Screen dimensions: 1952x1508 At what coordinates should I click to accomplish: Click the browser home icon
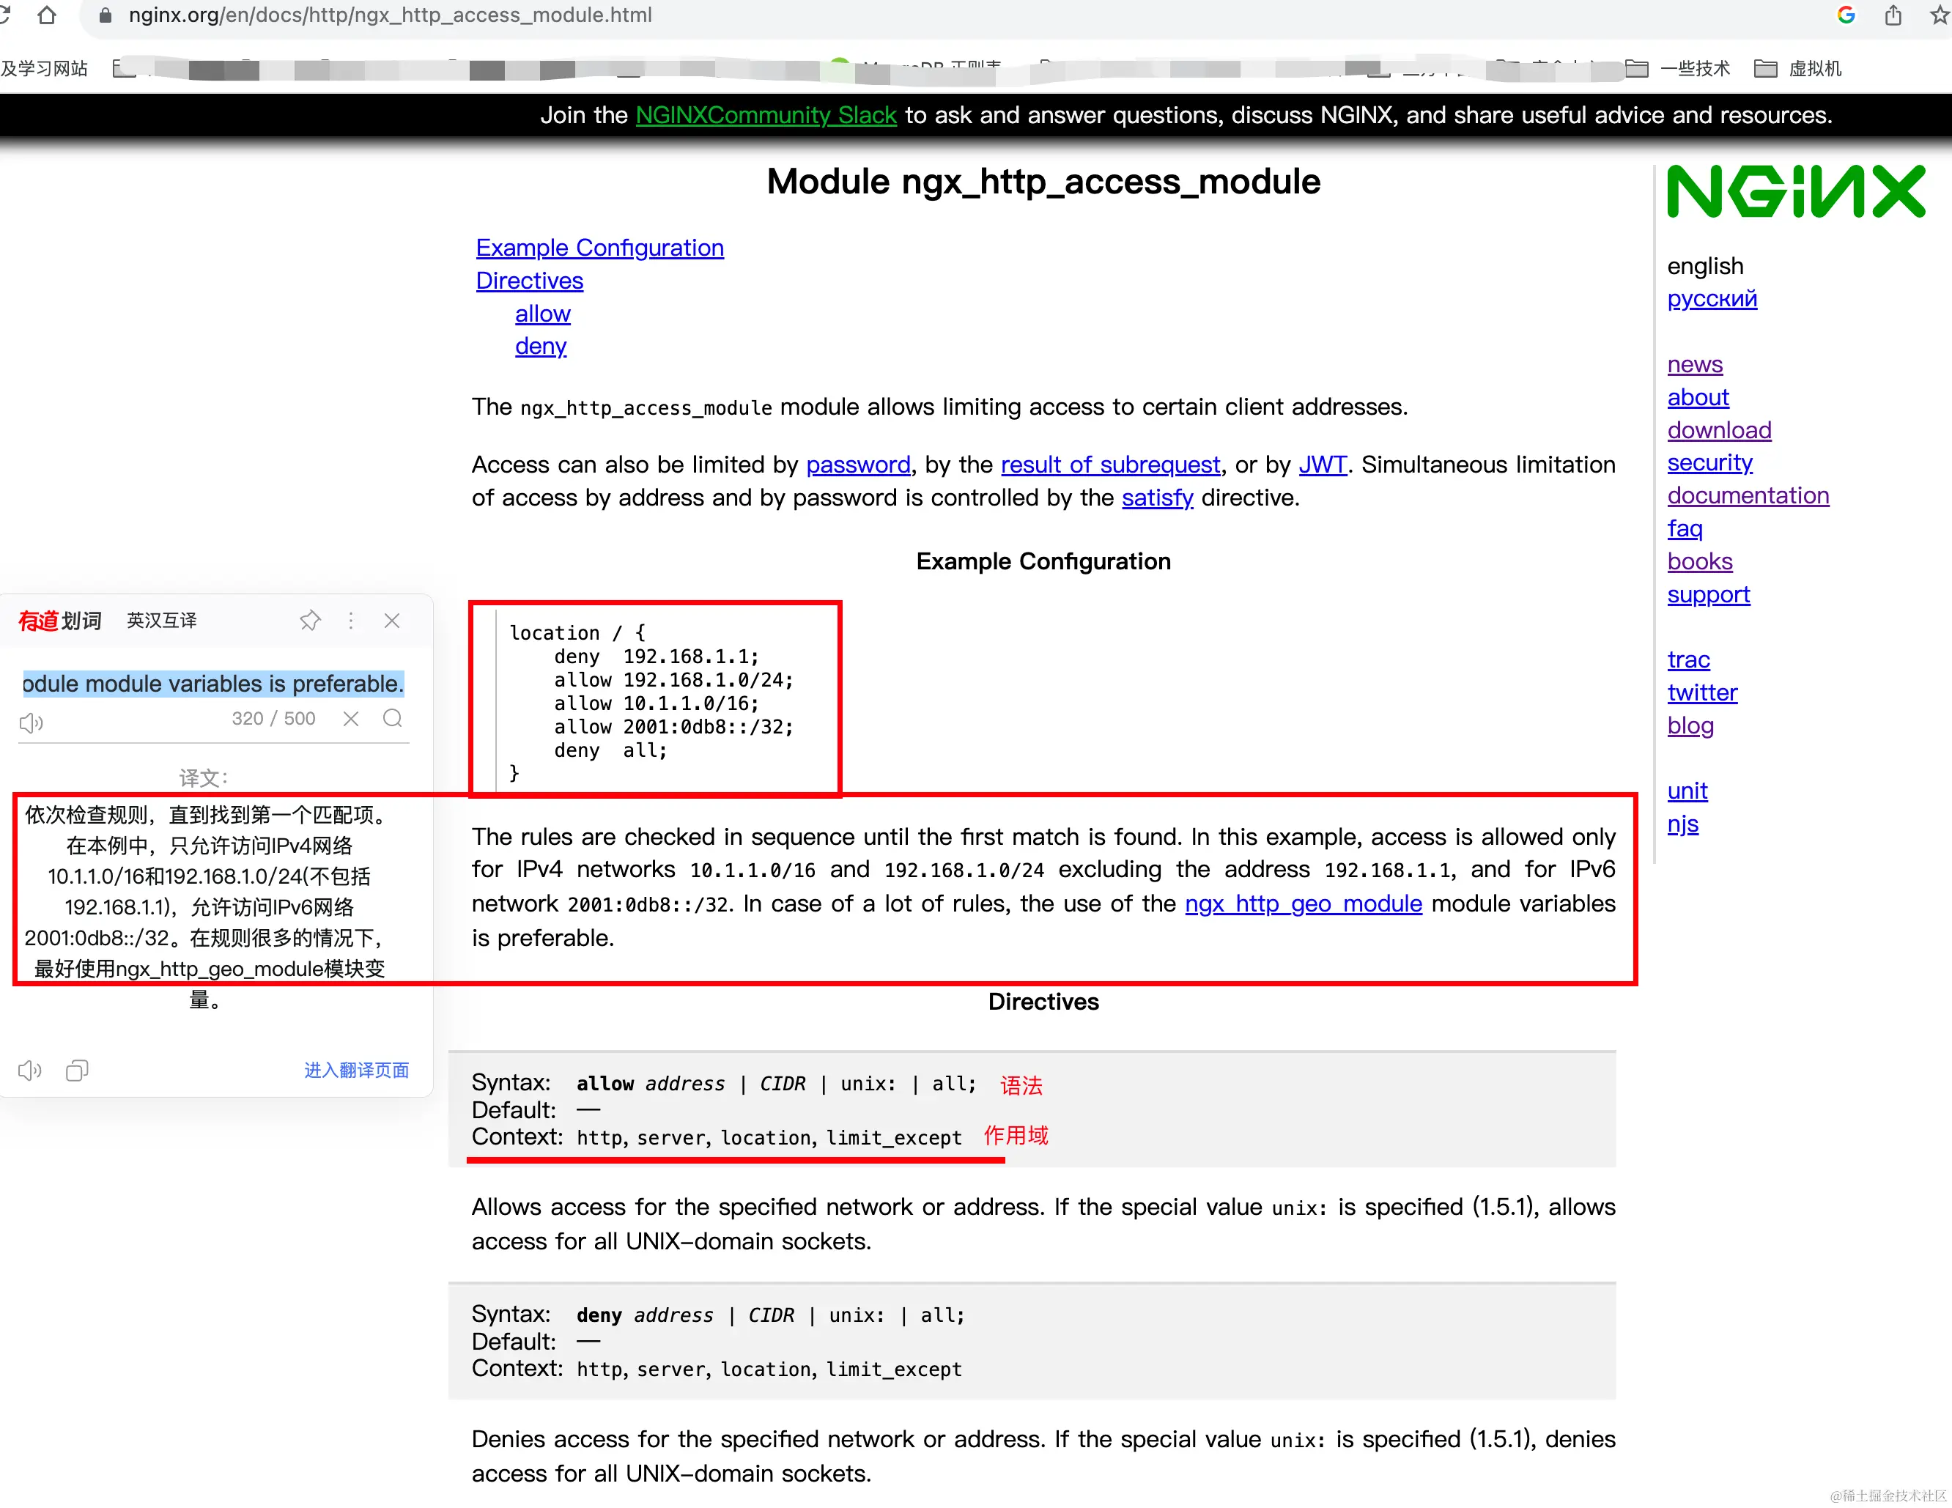pyautogui.click(x=46, y=15)
